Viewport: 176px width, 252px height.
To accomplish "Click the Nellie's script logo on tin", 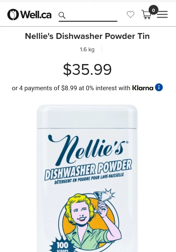I will (x=88, y=150).
